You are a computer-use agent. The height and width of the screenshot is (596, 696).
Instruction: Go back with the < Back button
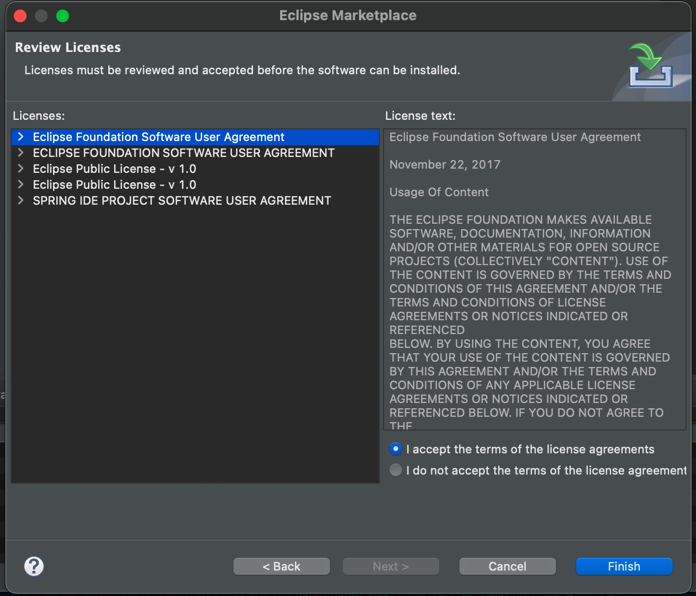pyautogui.click(x=282, y=566)
